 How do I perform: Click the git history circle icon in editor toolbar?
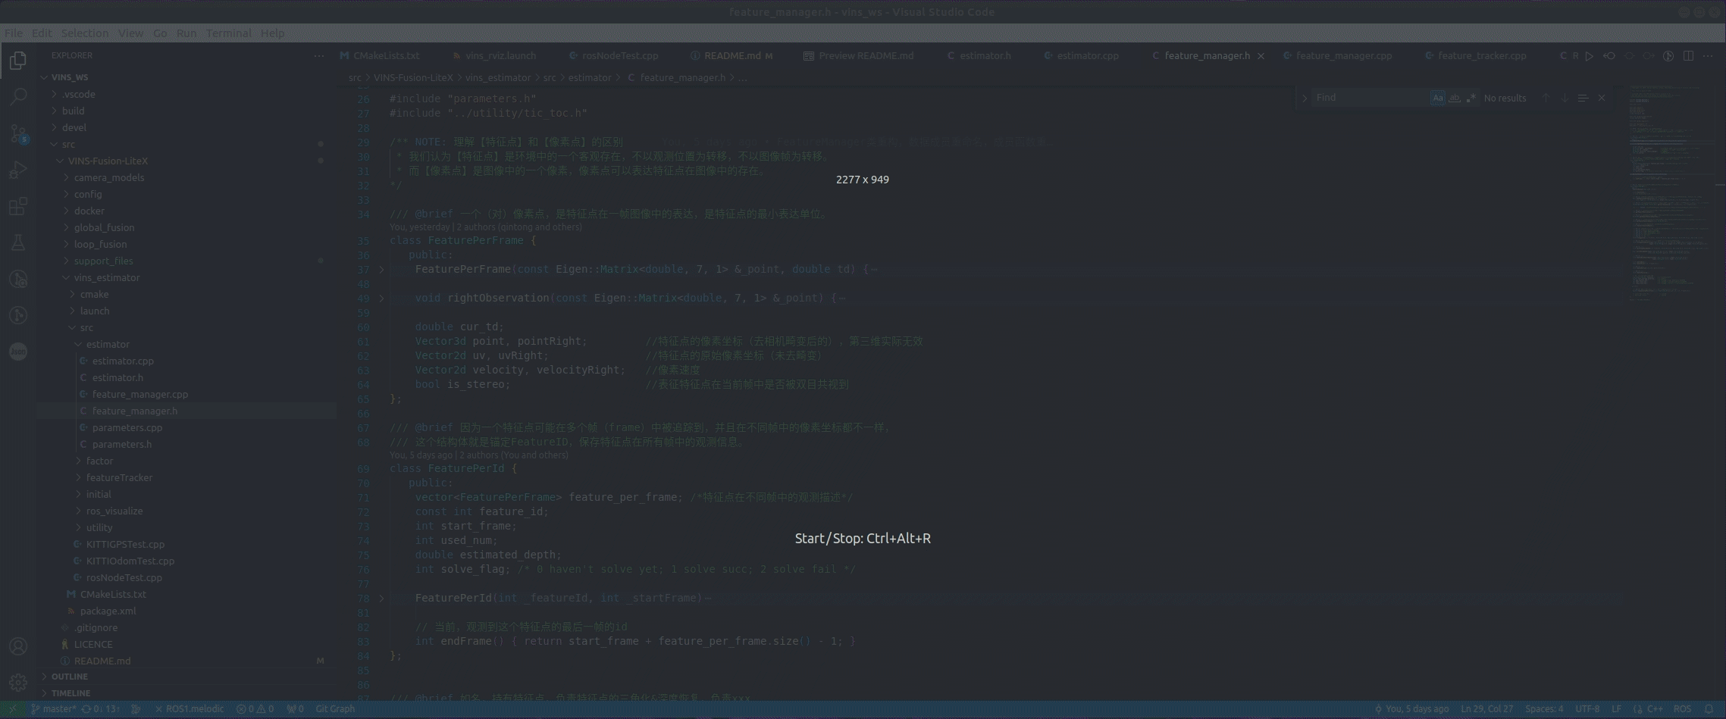[1668, 56]
